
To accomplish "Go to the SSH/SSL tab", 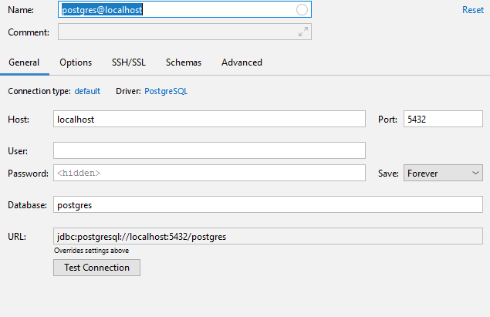I will click(129, 62).
